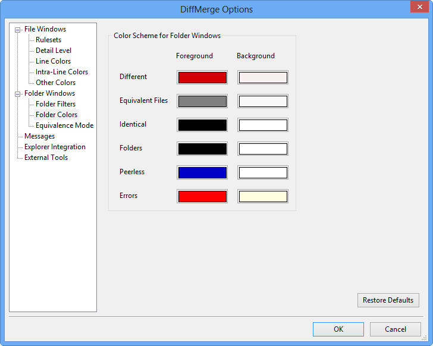Click the Identical row label
Viewport: 433px width, 346px height.
(x=133, y=124)
